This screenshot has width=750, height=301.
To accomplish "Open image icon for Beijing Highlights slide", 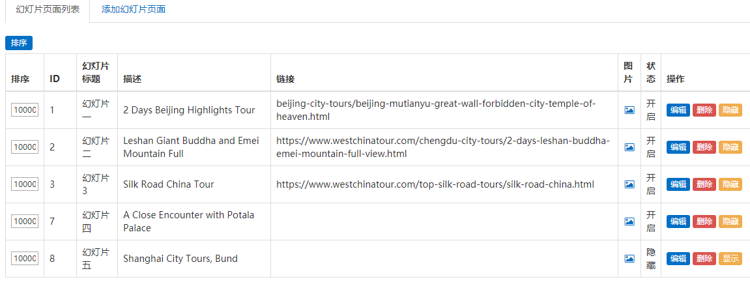I will click(x=629, y=110).
